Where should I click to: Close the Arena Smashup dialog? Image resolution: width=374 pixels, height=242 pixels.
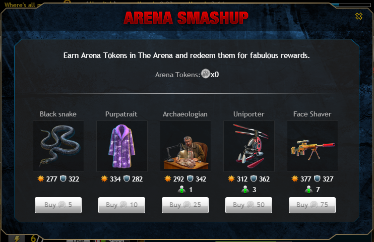point(359,16)
